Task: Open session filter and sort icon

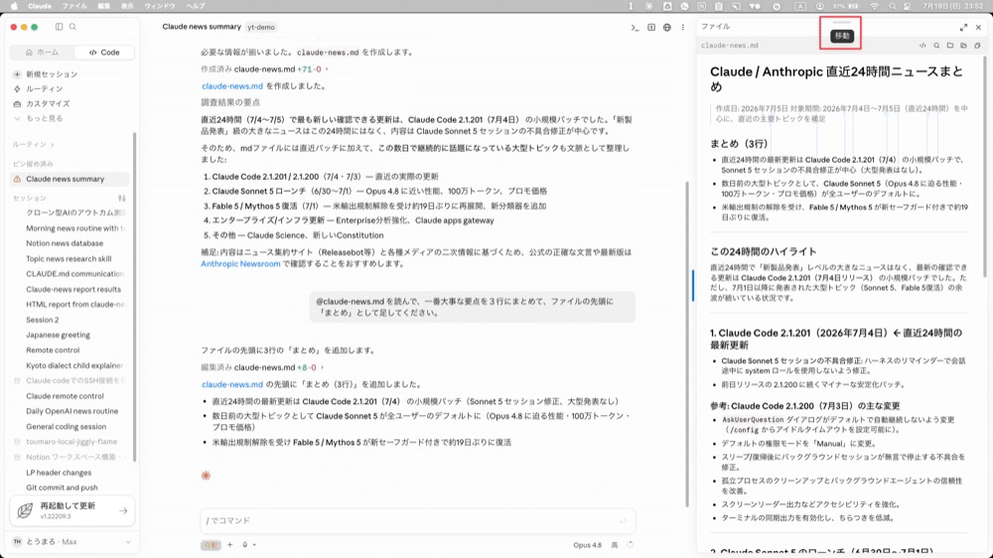Action: pyautogui.click(x=121, y=199)
